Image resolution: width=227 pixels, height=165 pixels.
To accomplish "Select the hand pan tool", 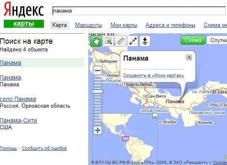I will [x=96, y=41].
